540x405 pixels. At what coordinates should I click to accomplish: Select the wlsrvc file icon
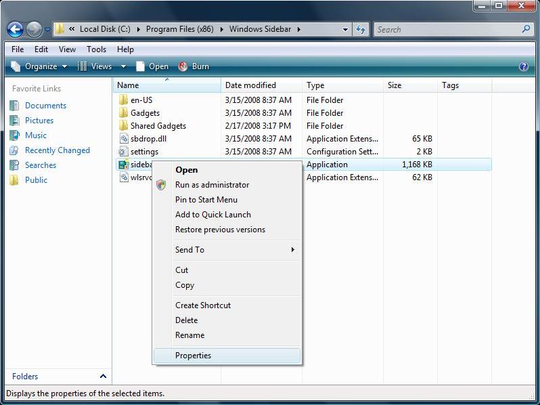point(123,177)
